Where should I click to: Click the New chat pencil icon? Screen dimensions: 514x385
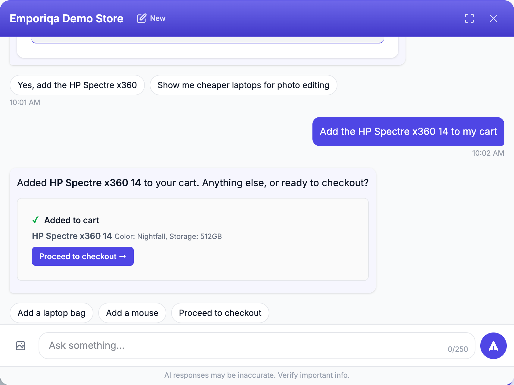142,18
